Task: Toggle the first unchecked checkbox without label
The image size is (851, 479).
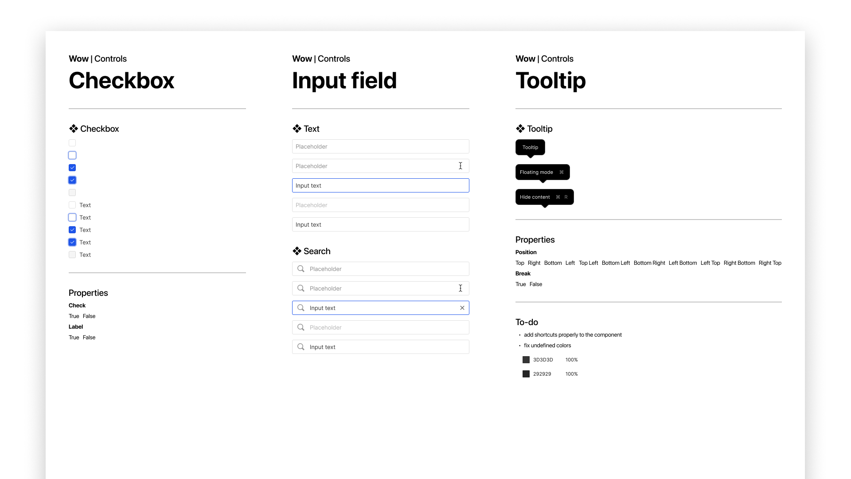Action: (x=72, y=143)
